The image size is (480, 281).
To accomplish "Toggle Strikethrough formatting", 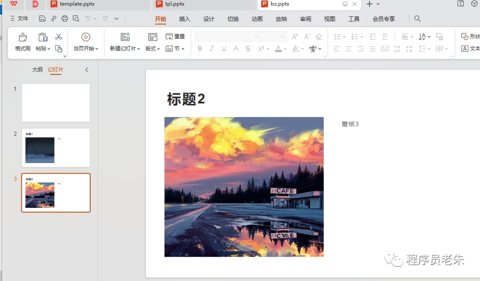I will [236, 49].
